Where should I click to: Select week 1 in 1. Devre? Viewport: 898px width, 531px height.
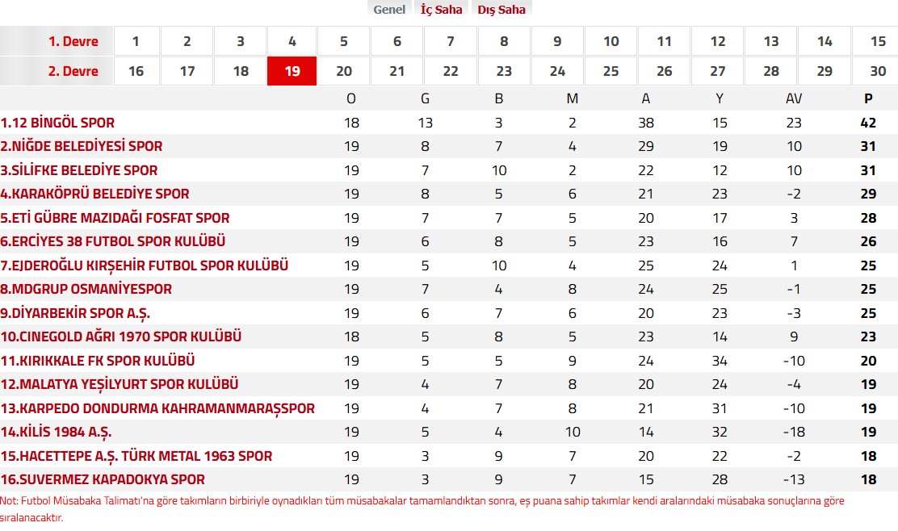[x=136, y=41]
